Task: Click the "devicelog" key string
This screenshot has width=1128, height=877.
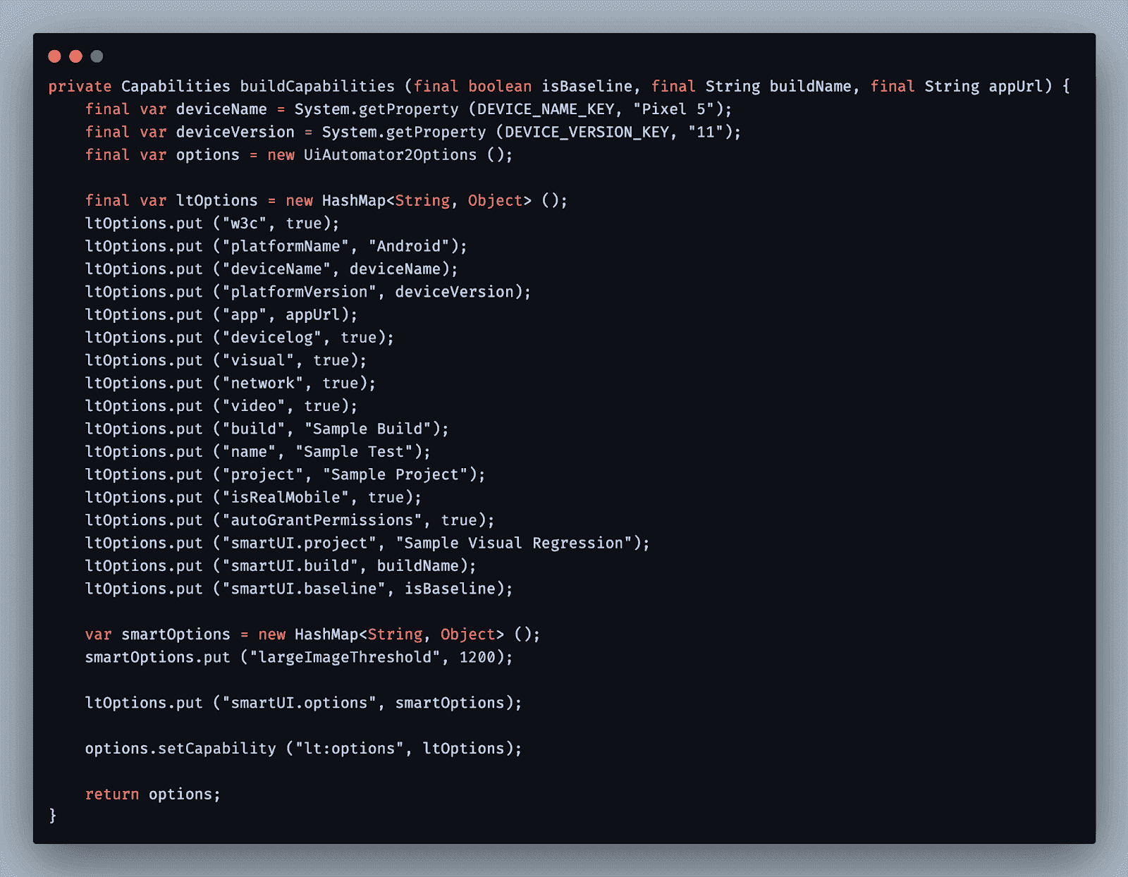Action: pos(271,338)
